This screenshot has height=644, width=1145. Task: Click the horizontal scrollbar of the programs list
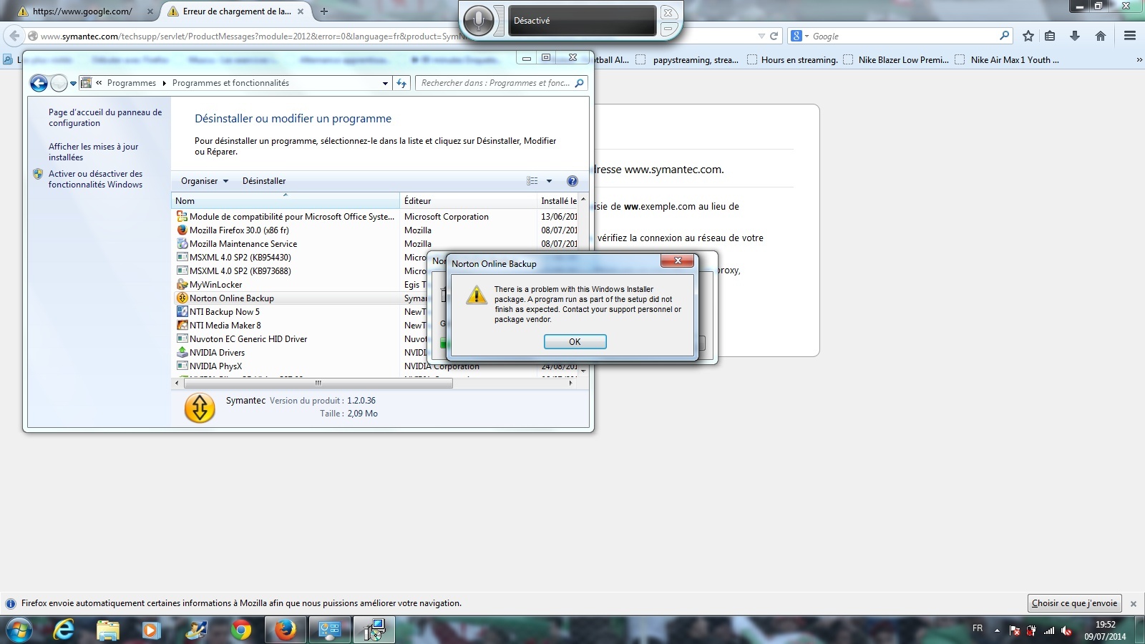click(318, 384)
